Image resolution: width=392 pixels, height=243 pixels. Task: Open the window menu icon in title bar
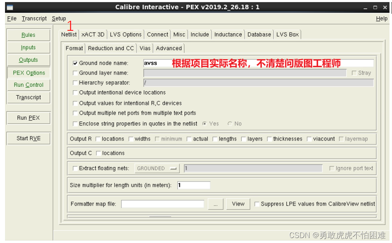coord(10,7)
